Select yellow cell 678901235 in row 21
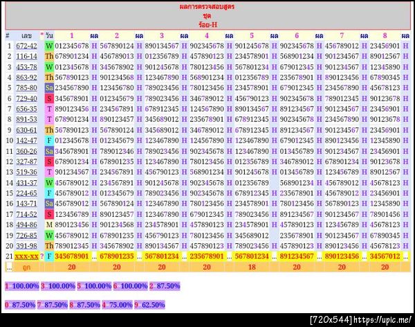The image size is (415, 327). tap(117, 256)
